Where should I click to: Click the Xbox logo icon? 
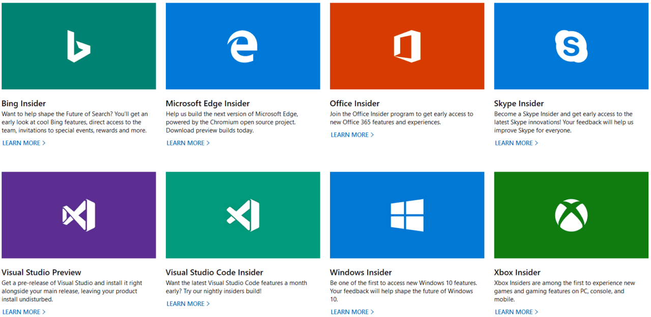571,215
